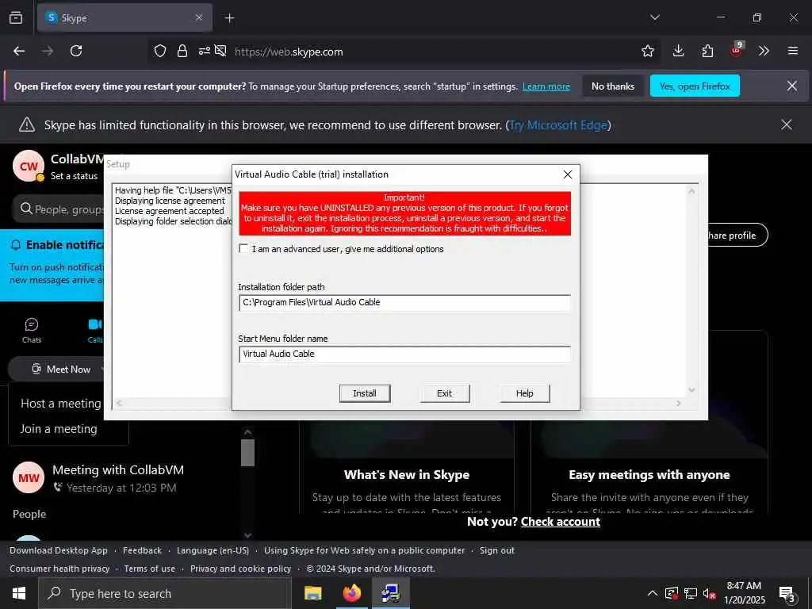Open Help in the installation dialog
The height and width of the screenshot is (609, 812).
pos(525,393)
